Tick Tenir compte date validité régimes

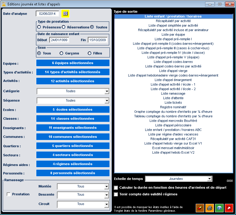116,194
